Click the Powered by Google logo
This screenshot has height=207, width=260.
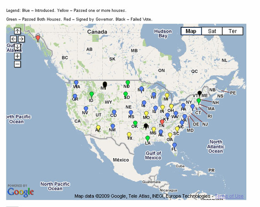(x=21, y=191)
